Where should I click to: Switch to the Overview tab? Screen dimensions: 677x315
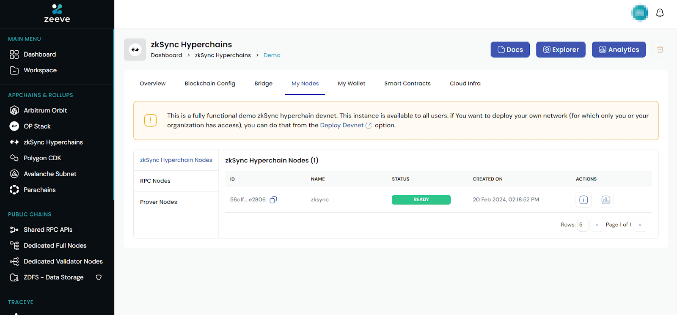(153, 83)
